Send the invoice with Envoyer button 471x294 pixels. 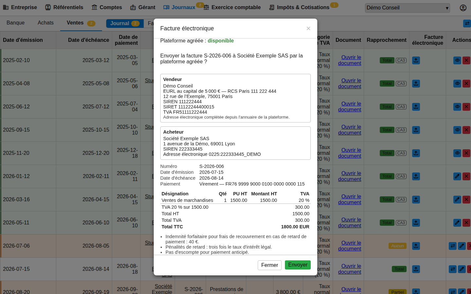[298, 265]
